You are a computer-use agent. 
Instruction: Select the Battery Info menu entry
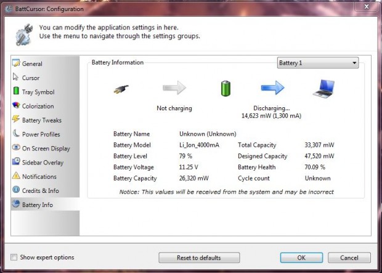tap(46, 204)
